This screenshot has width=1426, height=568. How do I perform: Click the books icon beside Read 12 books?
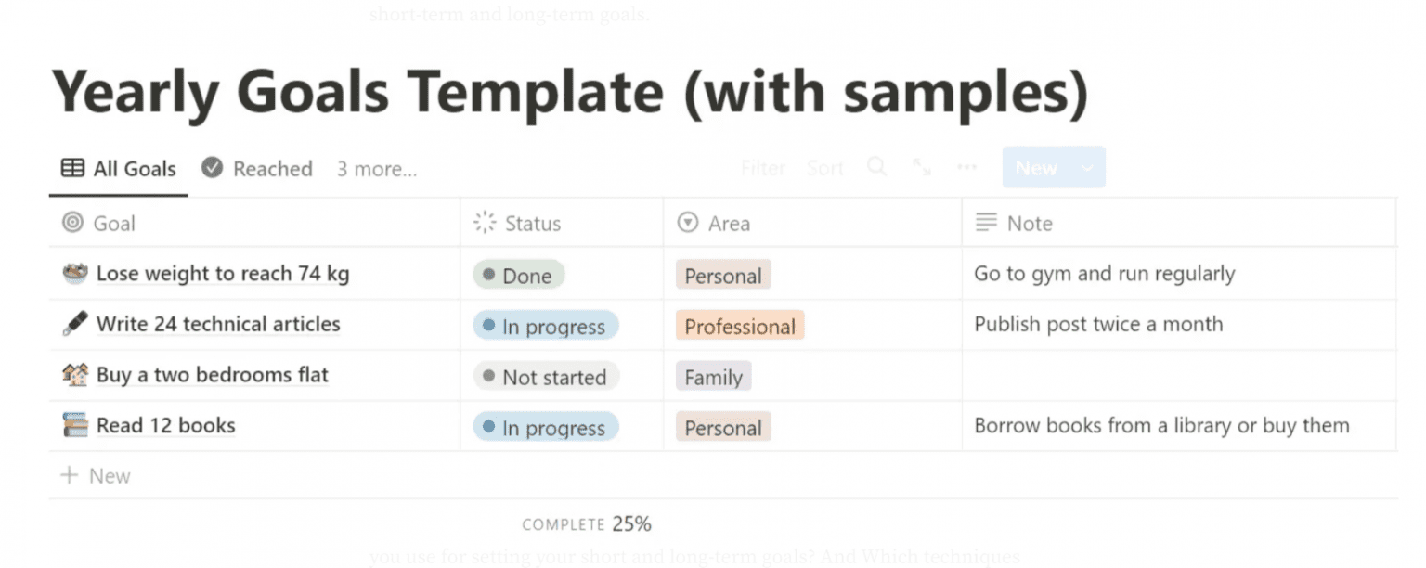point(74,426)
